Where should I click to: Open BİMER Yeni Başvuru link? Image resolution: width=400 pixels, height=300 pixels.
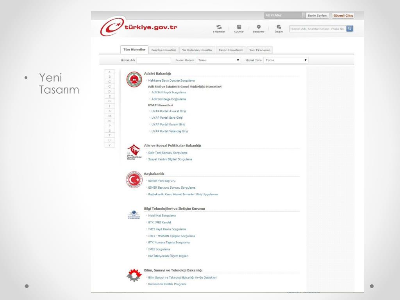162,181
